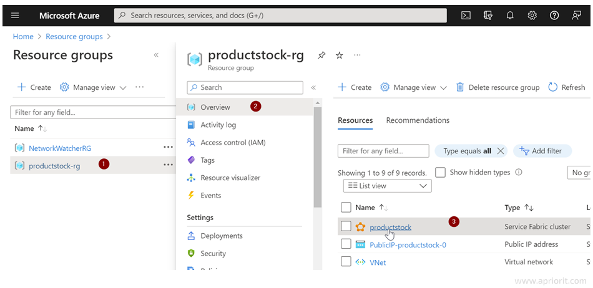
Task: Open more options beside productstock-rg title
Action: [357, 55]
